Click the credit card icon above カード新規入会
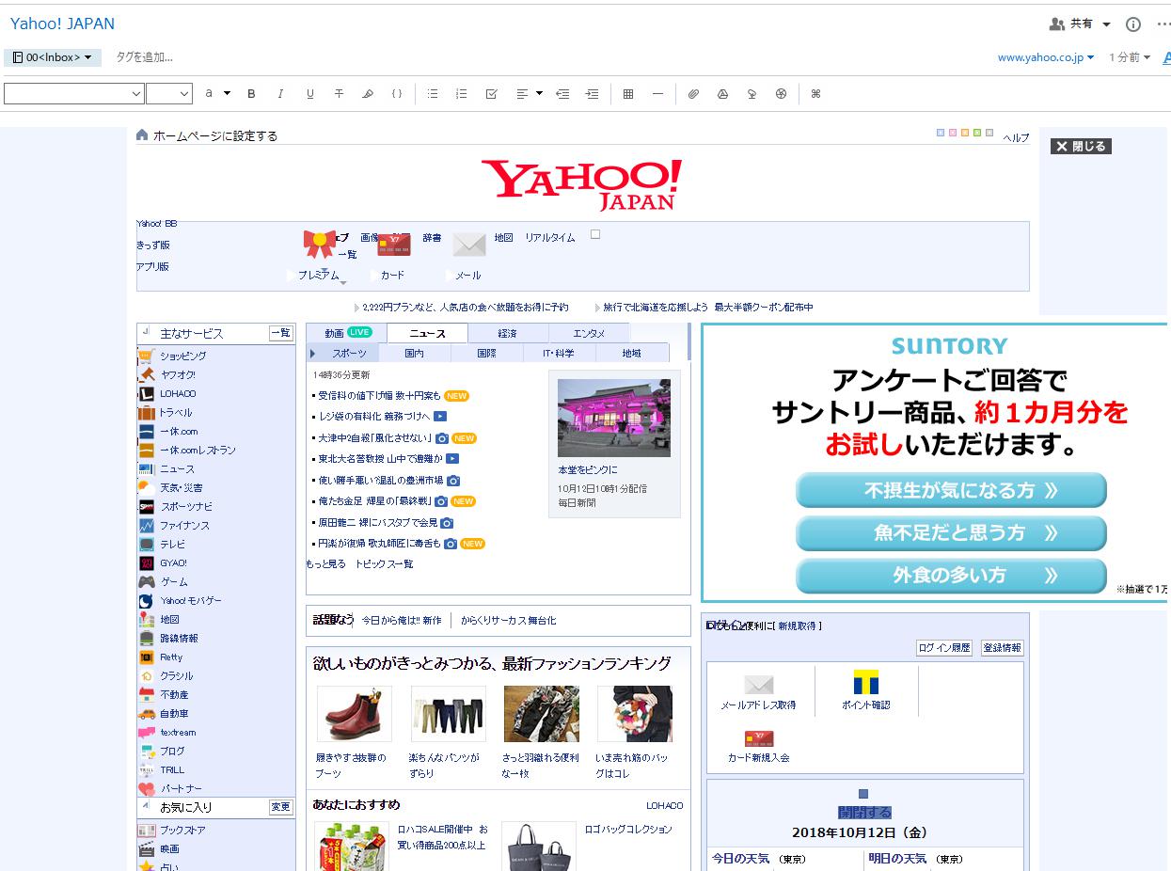 pos(758,738)
